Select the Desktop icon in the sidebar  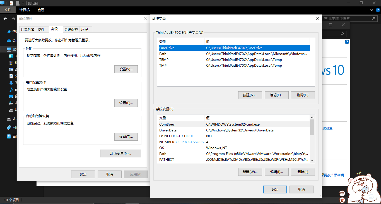11,96
